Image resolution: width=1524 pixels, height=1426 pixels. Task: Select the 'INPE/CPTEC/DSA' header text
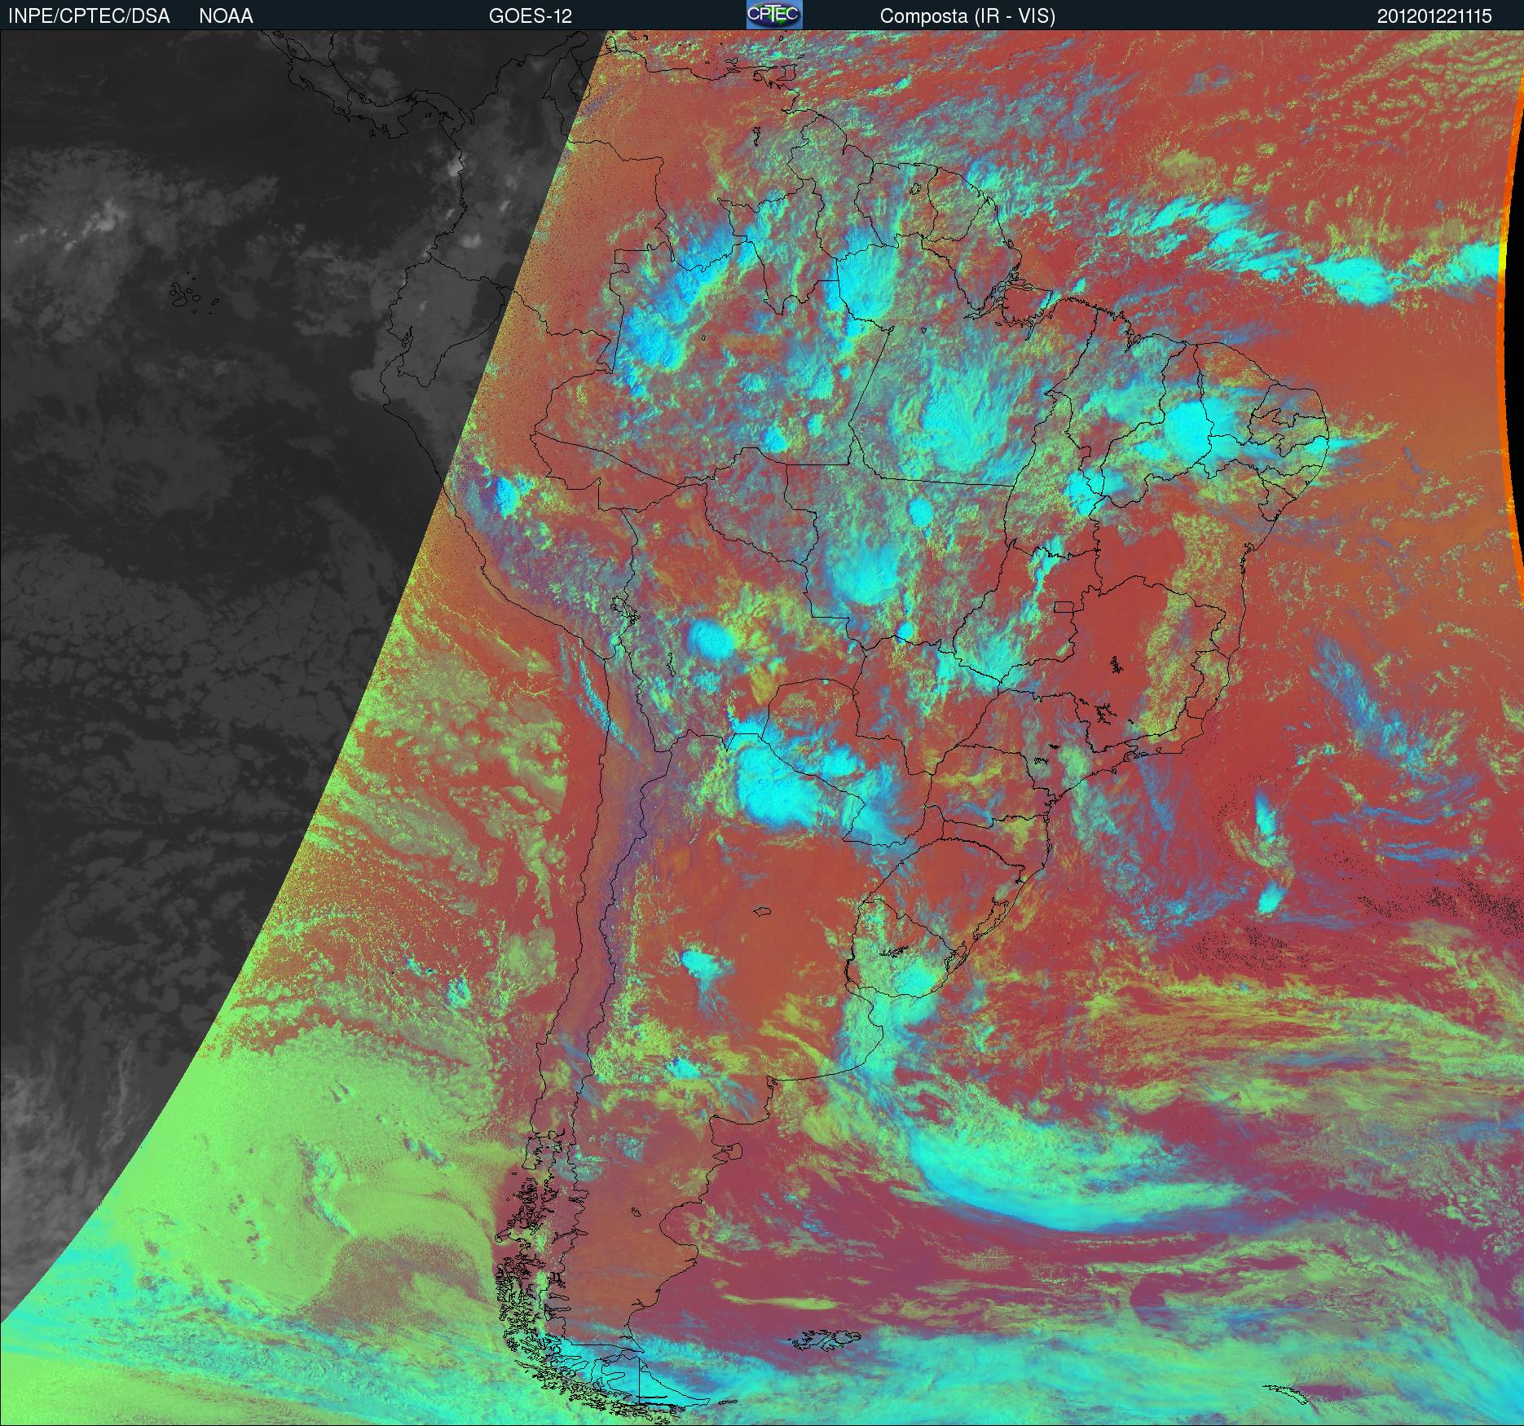click(x=89, y=16)
